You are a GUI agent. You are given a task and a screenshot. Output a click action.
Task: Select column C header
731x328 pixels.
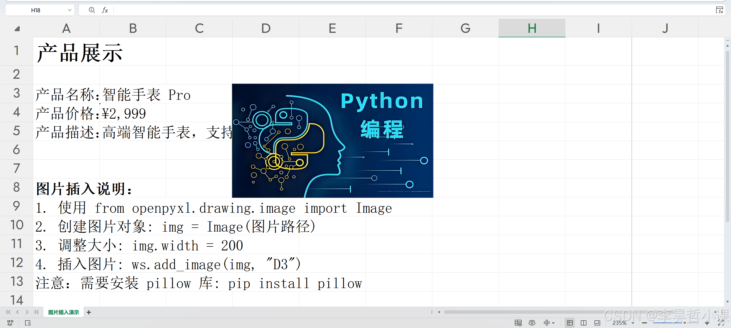tap(199, 28)
